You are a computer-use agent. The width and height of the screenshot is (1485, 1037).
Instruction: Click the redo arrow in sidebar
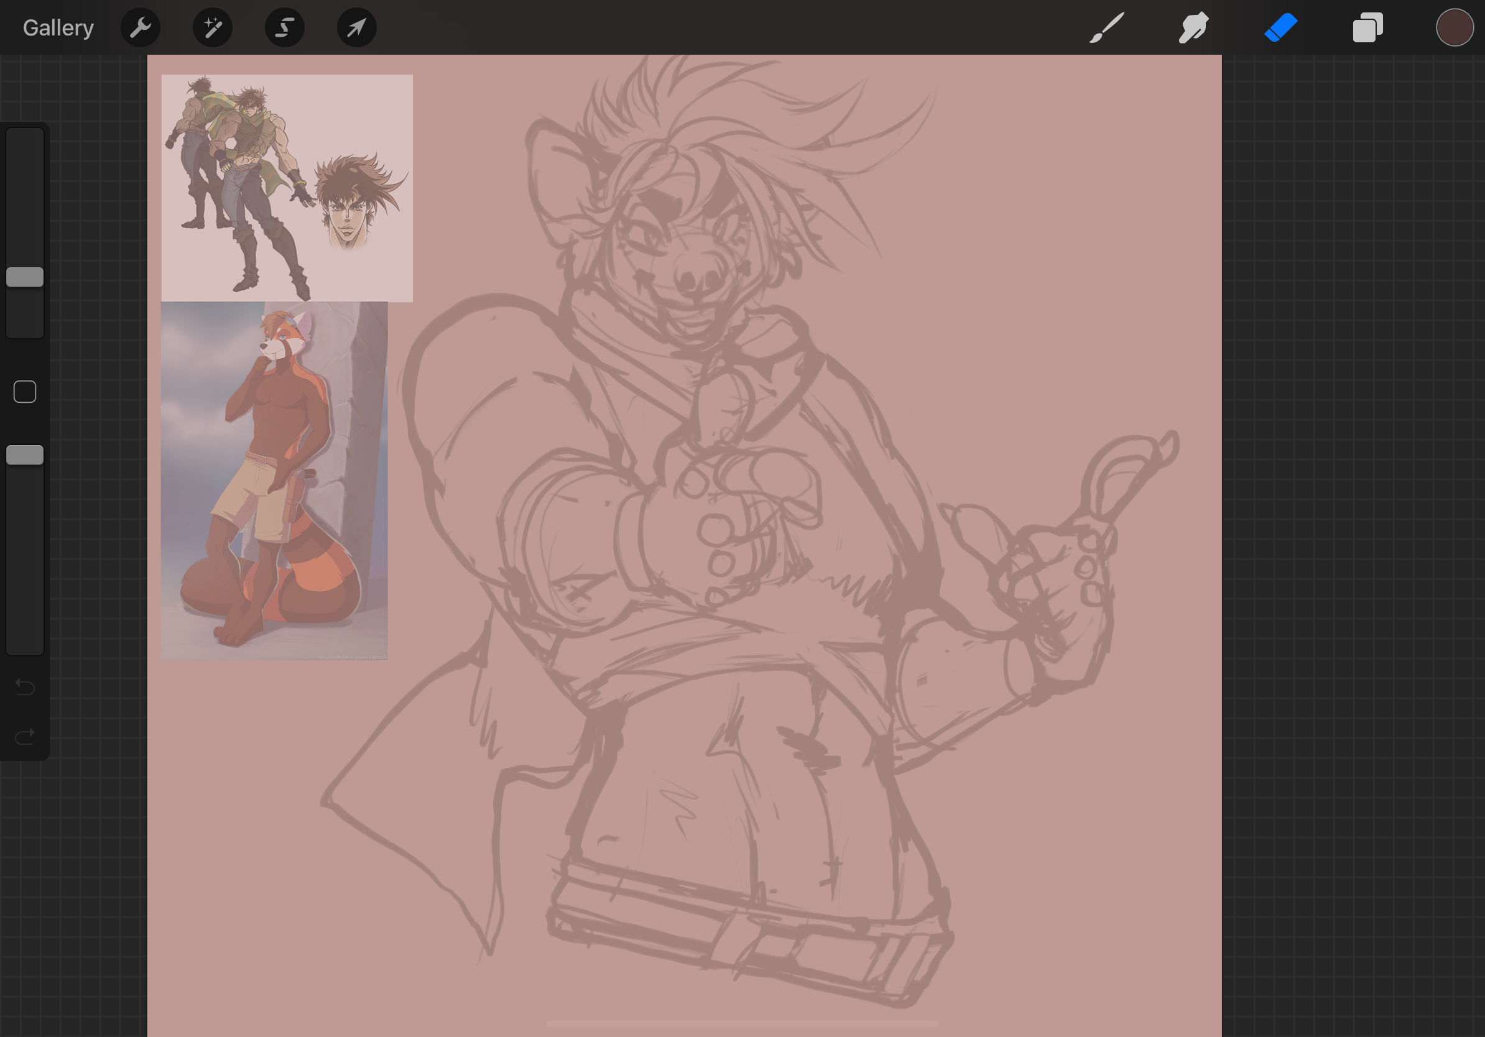click(25, 736)
